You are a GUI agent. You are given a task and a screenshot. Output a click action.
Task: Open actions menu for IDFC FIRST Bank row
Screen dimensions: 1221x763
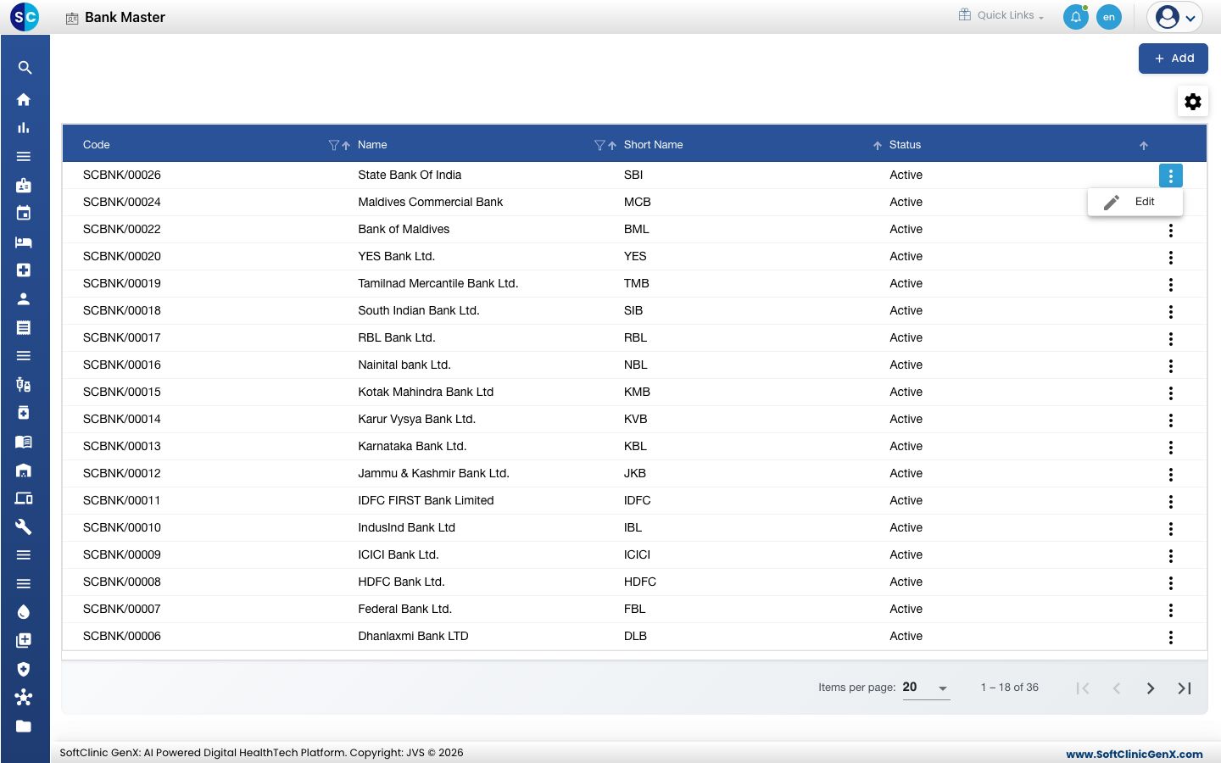(1171, 501)
